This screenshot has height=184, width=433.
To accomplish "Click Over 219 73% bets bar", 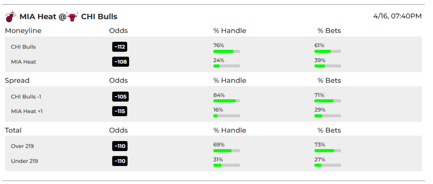I will click(x=328, y=151).
